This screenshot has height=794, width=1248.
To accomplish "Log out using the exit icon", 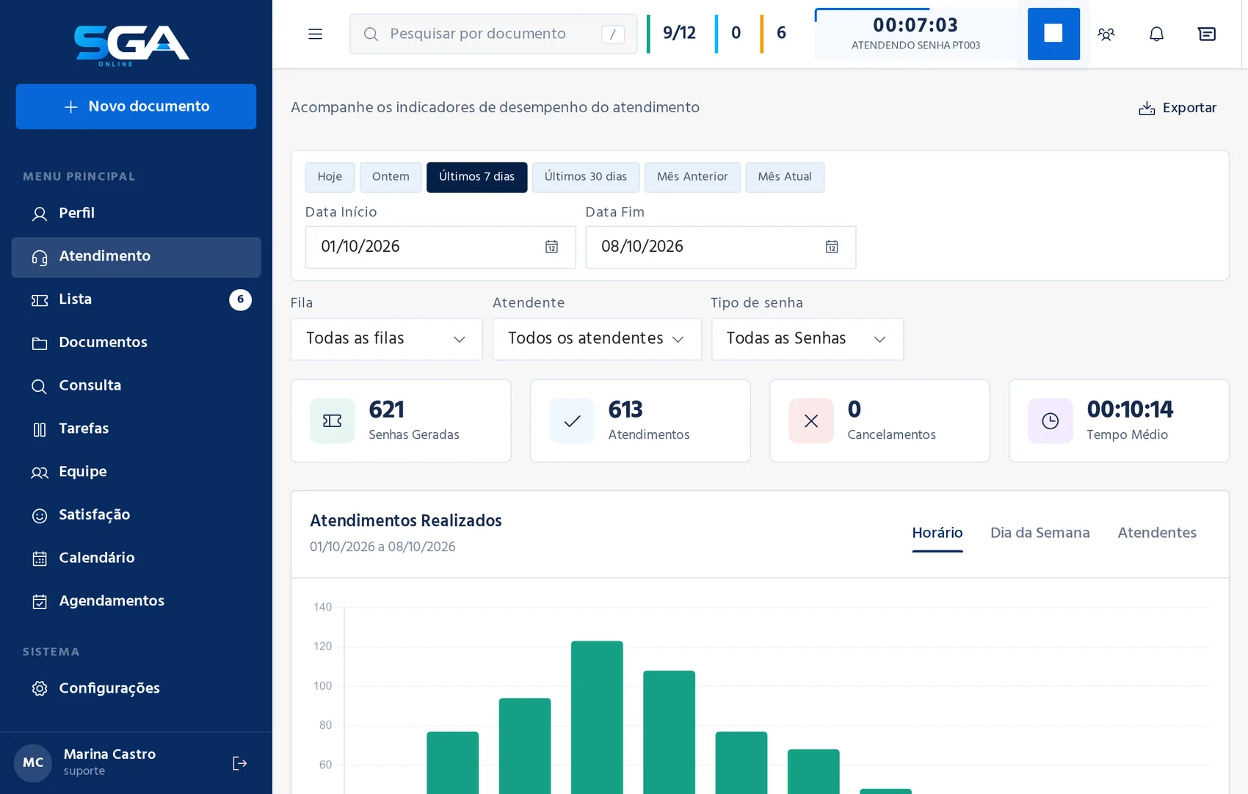I will point(239,763).
